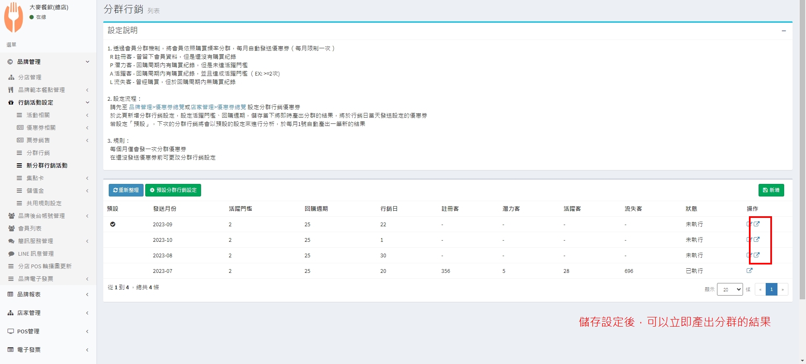
Task: Follow the 品牌管理>優惠券總覽 link
Action: 156,107
